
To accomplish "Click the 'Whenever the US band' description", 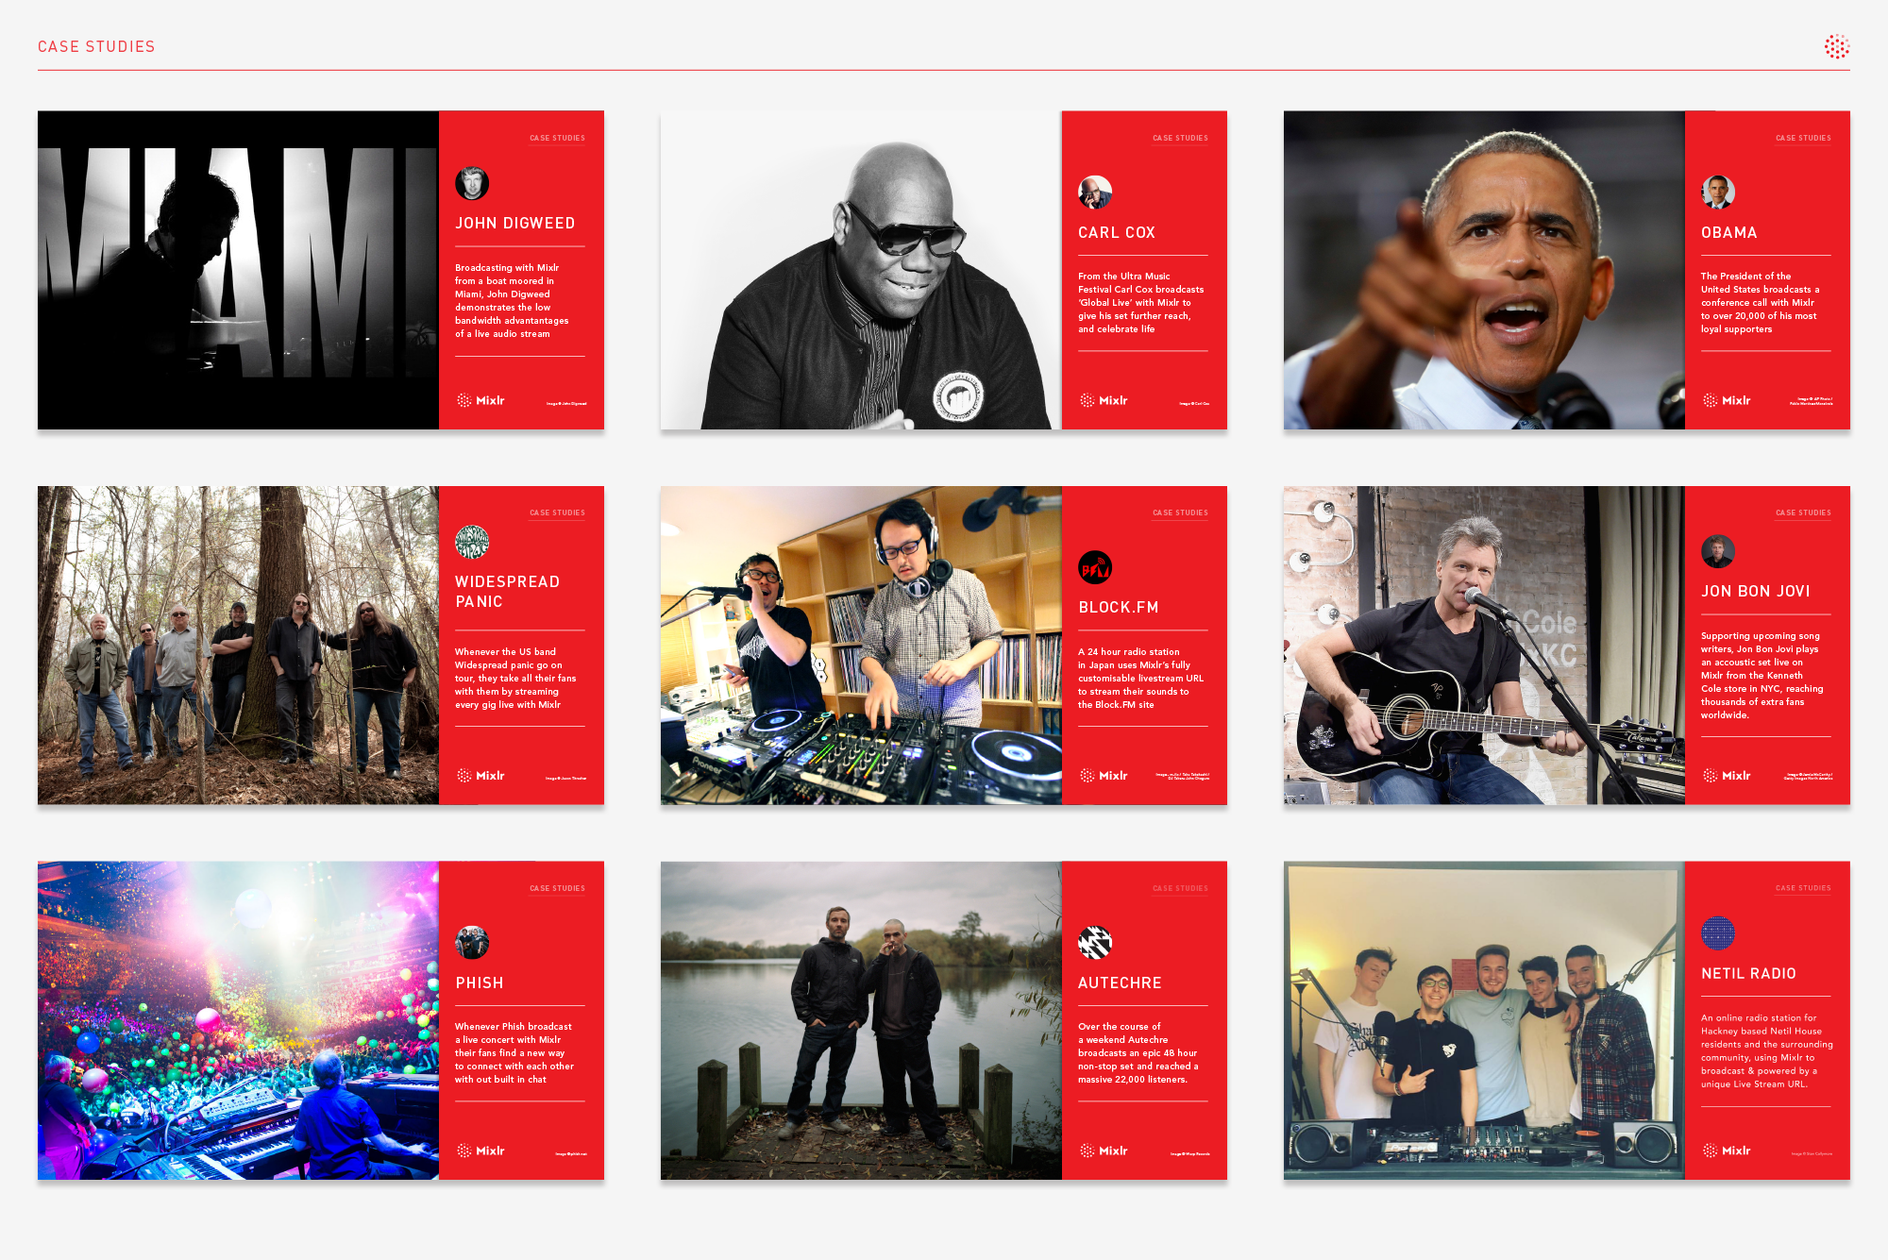I will click(x=515, y=679).
